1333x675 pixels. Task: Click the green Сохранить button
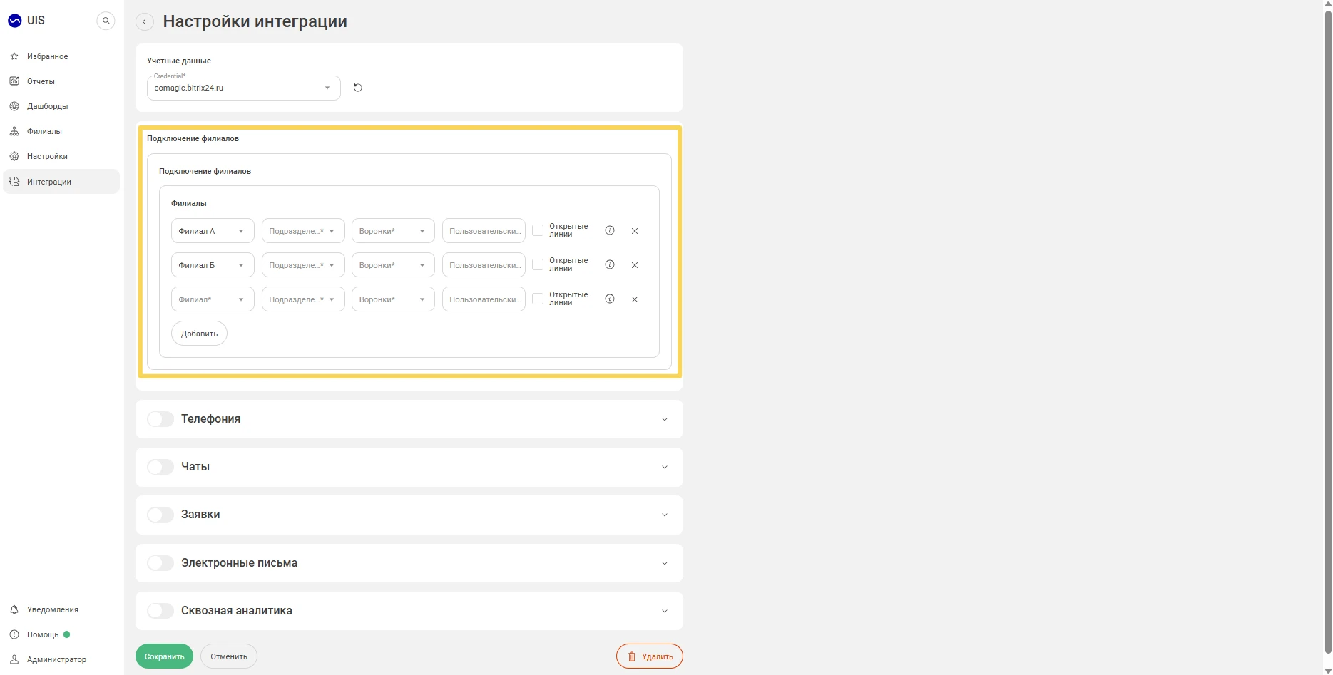tap(164, 656)
